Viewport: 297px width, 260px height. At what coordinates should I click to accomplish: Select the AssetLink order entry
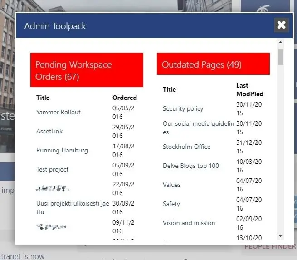(49, 131)
